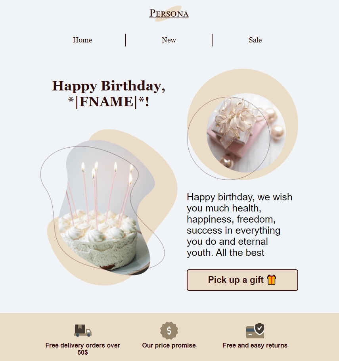Select the Free delivery orders over 50$ text
339x361 pixels.
(x=82, y=349)
